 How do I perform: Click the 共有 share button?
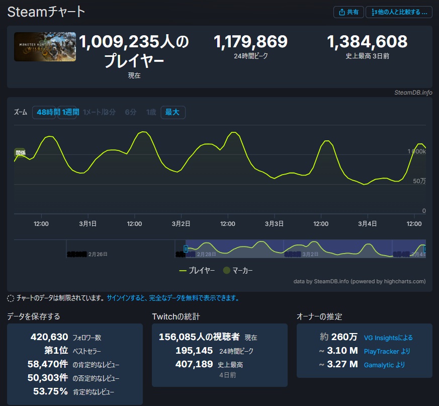point(348,12)
